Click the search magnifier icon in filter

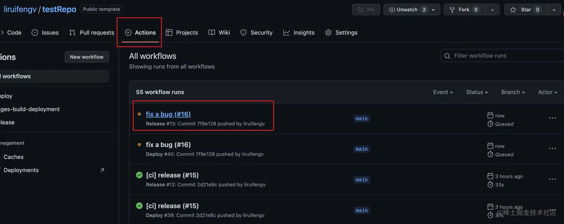pos(447,56)
